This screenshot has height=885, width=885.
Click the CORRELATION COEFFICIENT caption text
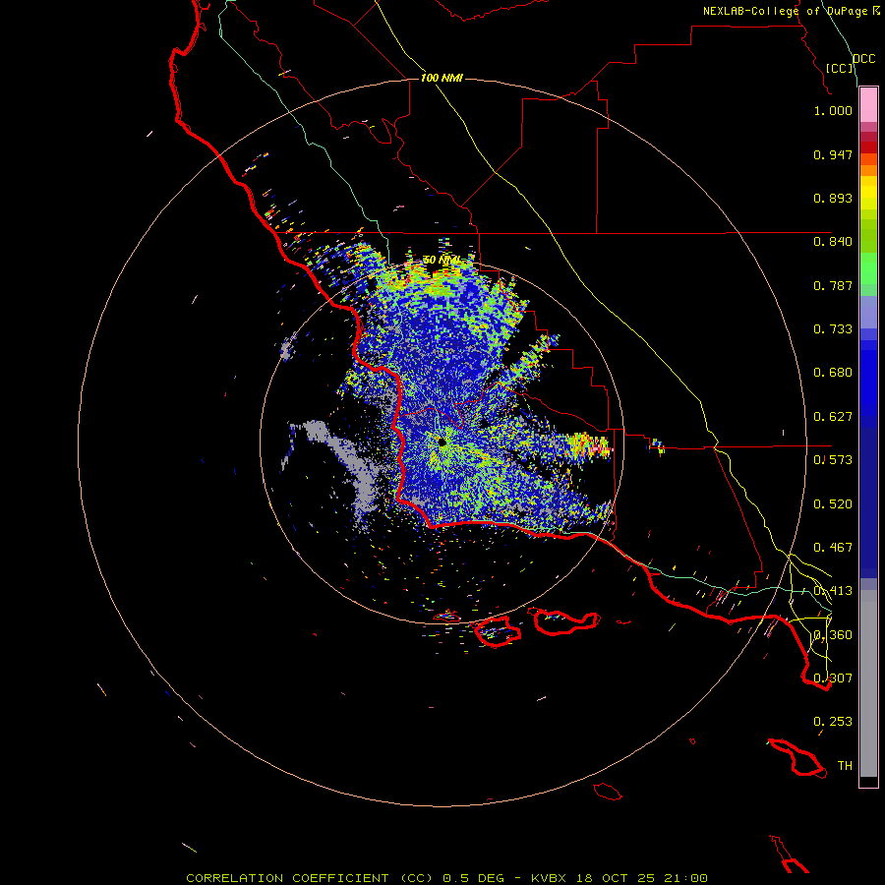click(287, 878)
